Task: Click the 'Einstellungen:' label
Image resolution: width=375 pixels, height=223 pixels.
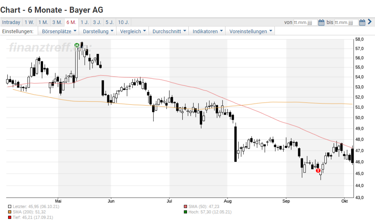Action: (x=18, y=31)
